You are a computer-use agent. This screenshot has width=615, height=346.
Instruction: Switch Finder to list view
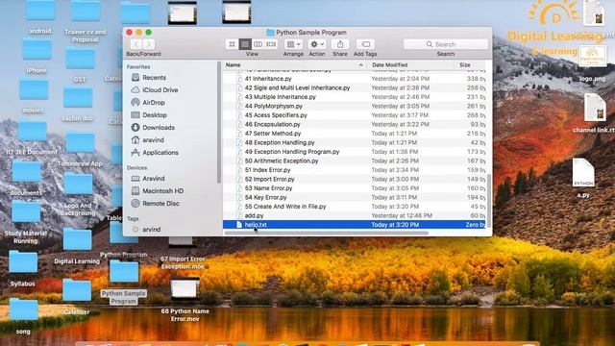(x=245, y=44)
